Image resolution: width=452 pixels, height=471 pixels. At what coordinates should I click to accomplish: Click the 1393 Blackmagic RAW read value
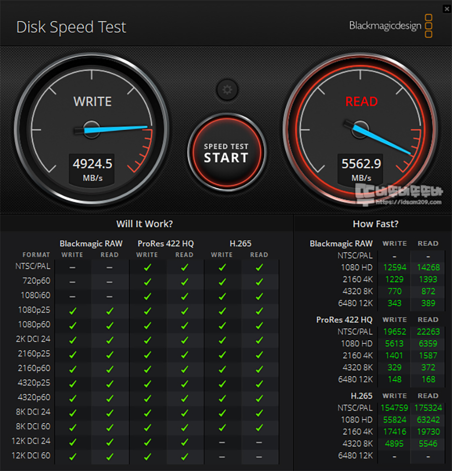pos(428,279)
